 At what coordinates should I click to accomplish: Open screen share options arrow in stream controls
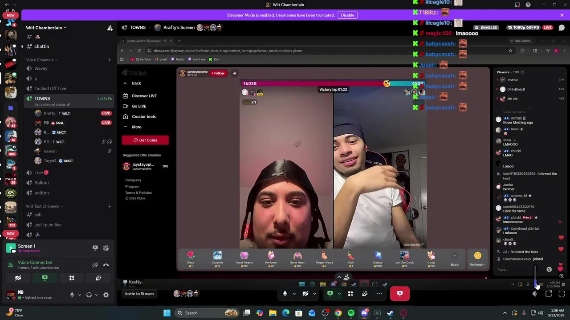click(339, 293)
